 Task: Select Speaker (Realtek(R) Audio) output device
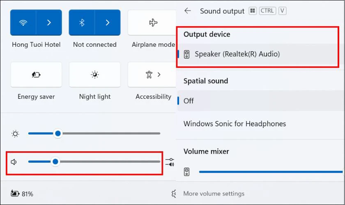point(258,54)
